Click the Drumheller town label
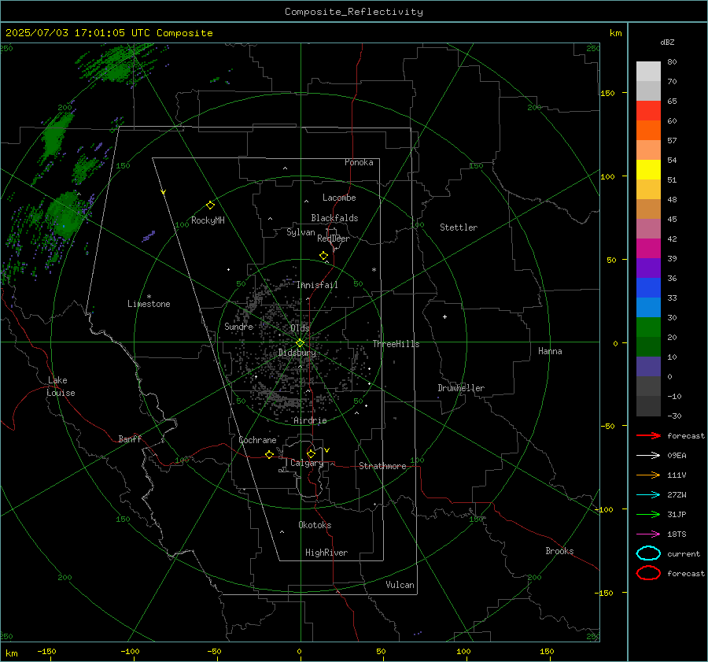 461,388
